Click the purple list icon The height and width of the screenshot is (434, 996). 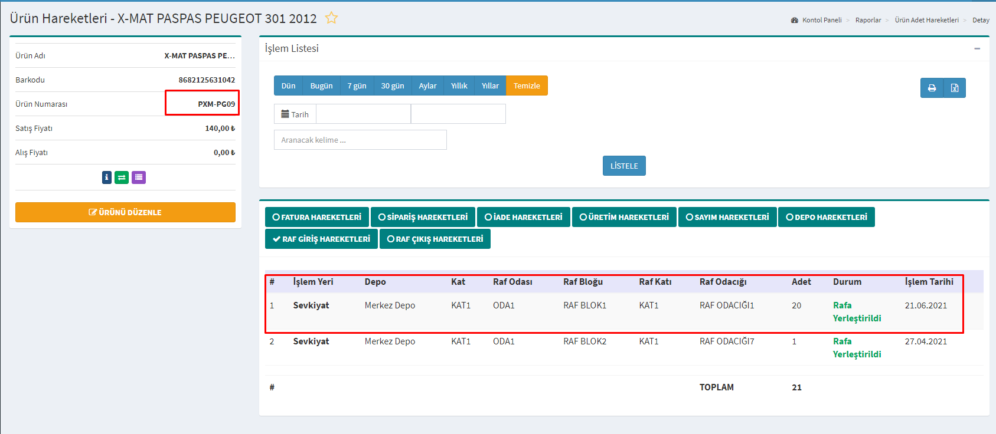point(139,177)
